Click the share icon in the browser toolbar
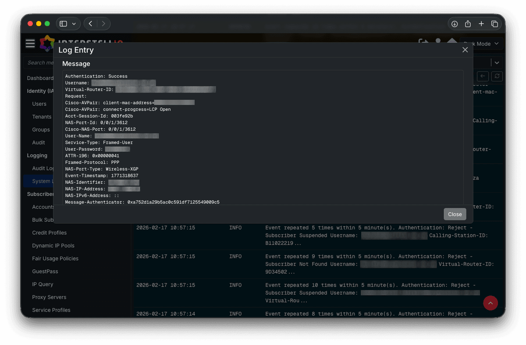The image size is (526, 345). click(x=468, y=23)
